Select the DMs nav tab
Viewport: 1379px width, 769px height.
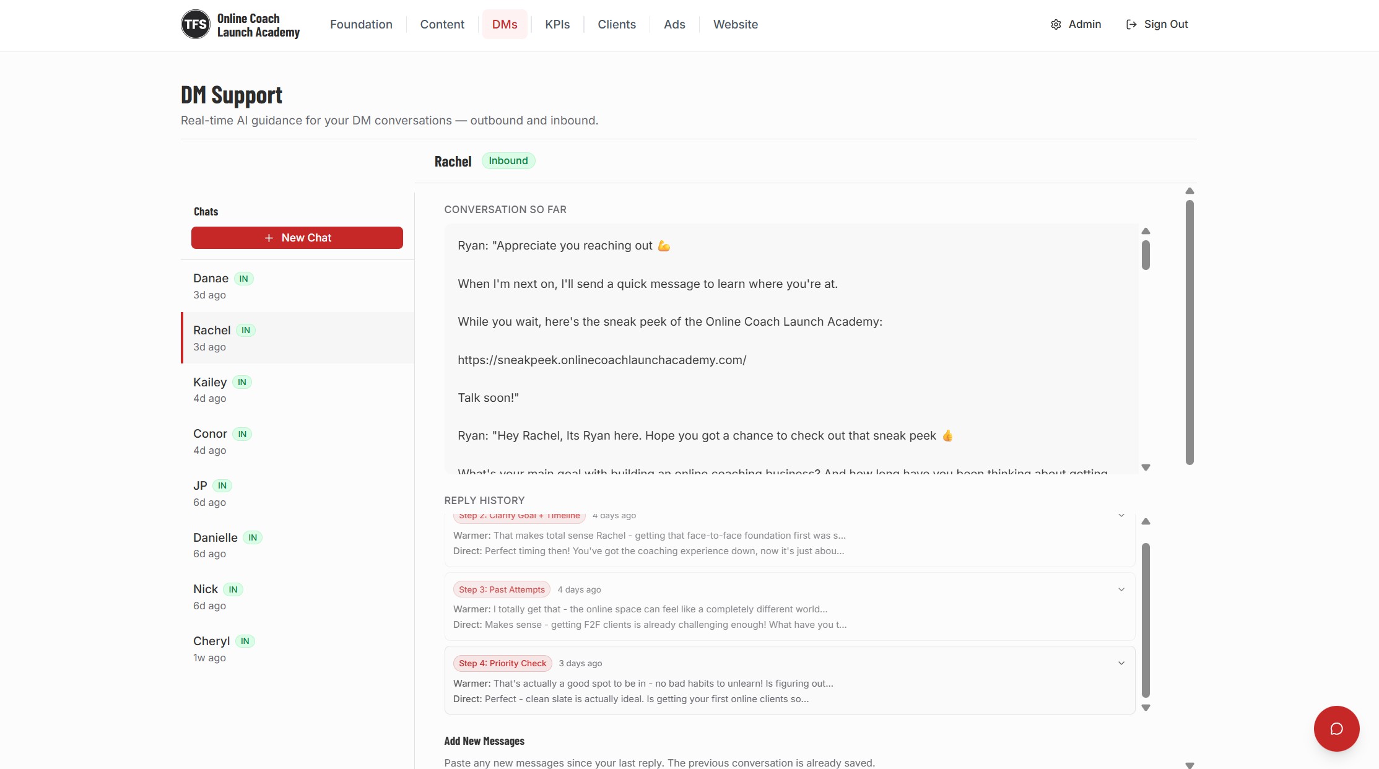tap(505, 24)
